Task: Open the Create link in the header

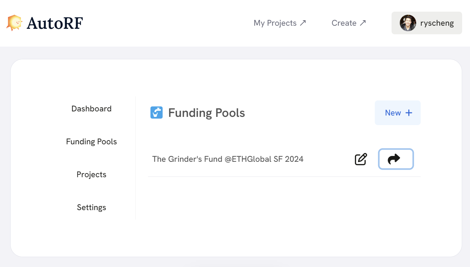Action: pyautogui.click(x=349, y=23)
